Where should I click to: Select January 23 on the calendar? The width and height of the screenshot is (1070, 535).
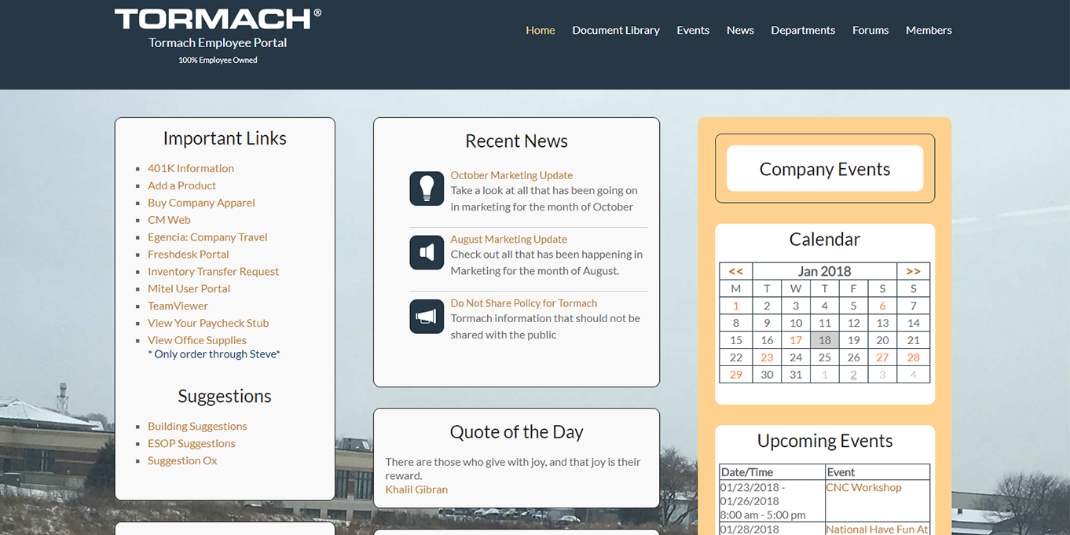(x=767, y=357)
